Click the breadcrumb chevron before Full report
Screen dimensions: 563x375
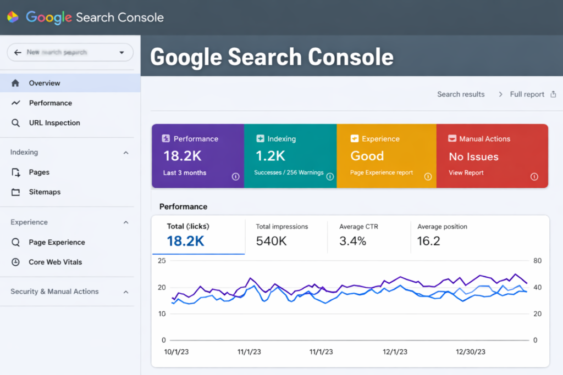500,94
